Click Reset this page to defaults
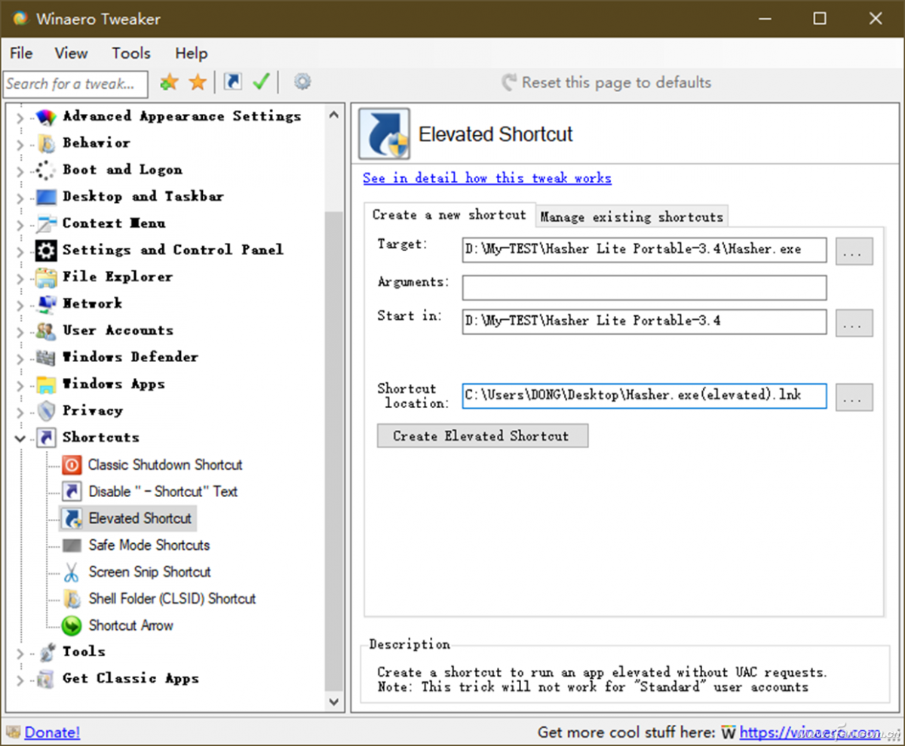 point(606,82)
